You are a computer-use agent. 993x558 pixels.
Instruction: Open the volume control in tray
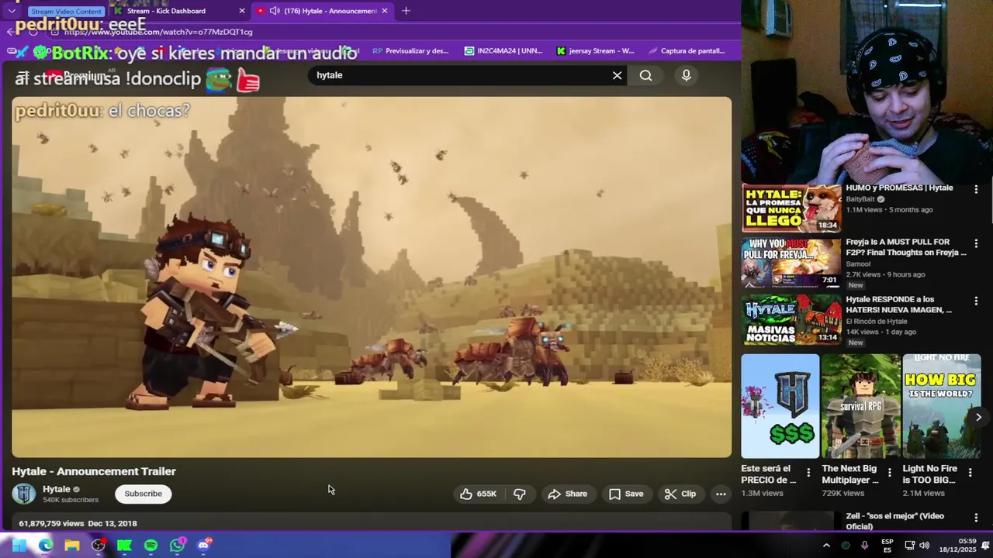coord(925,546)
